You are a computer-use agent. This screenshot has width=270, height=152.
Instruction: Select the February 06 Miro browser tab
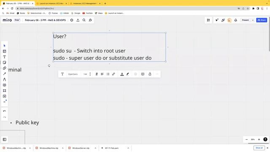[x=18, y=3]
